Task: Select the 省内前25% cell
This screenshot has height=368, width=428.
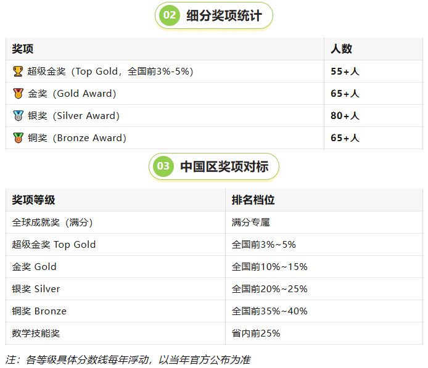Action: point(324,333)
